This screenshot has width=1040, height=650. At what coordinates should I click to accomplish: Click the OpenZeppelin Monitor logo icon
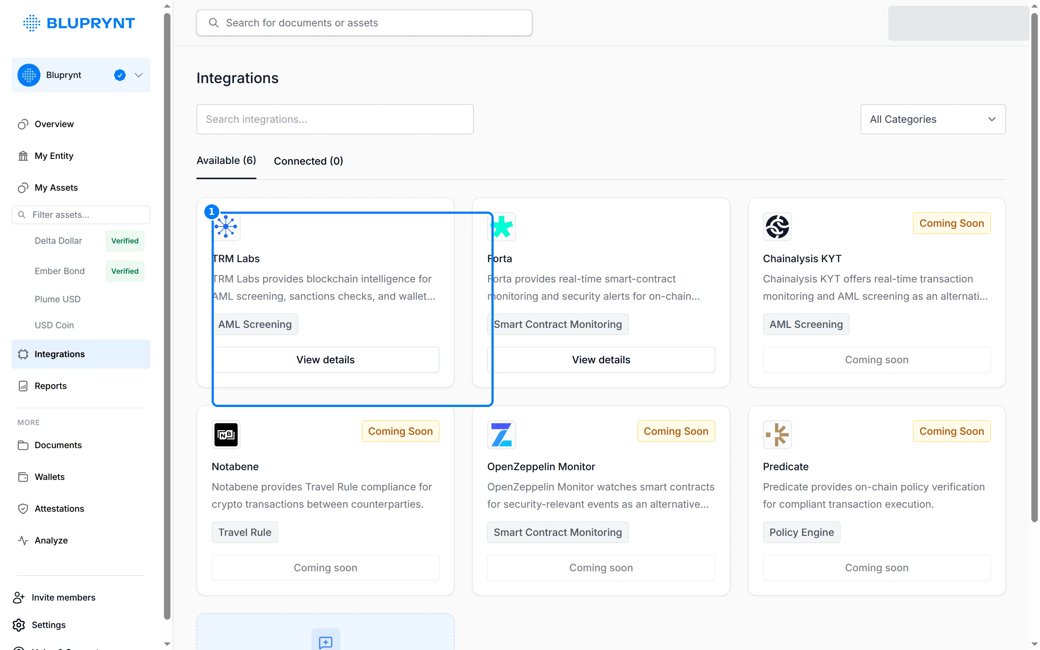(x=501, y=435)
